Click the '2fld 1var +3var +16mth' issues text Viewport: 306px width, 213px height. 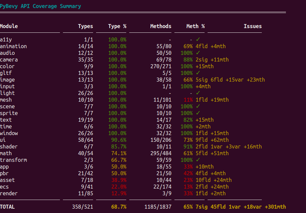(229, 147)
